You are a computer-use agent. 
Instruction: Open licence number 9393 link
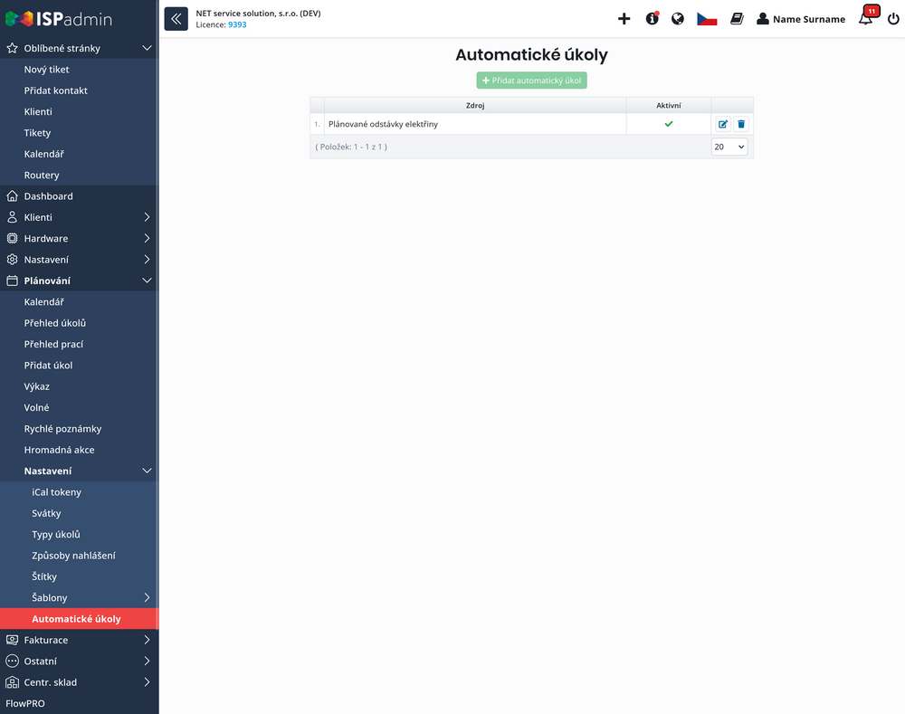pos(237,25)
